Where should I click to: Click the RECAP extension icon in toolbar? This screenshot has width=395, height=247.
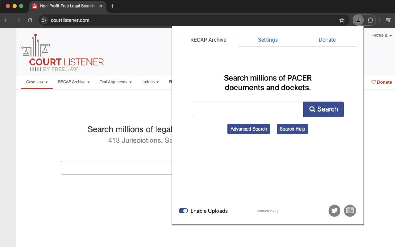(358, 20)
